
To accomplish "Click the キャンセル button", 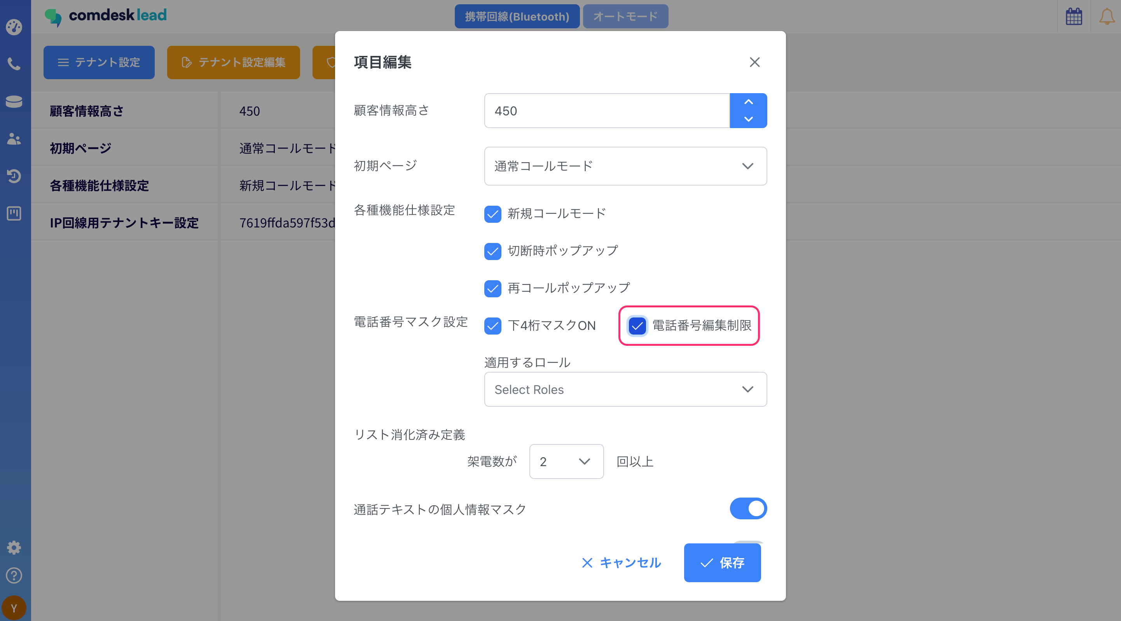I will pos(622,563).
